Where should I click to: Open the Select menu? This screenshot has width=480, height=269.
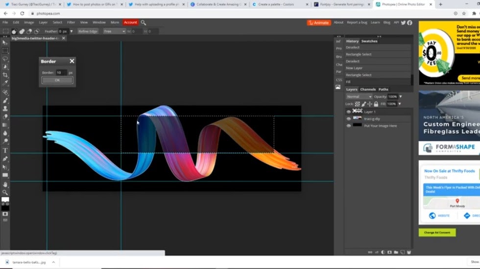coord(57,22)
